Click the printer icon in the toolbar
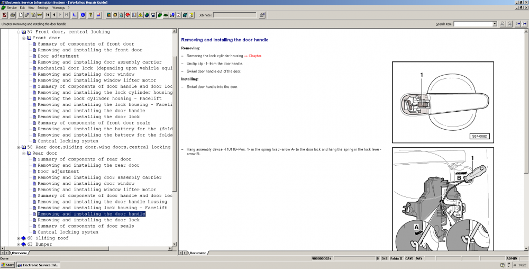 click(13, 15)
